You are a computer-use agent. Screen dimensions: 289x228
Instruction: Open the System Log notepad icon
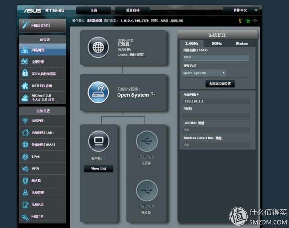(25, 204)
